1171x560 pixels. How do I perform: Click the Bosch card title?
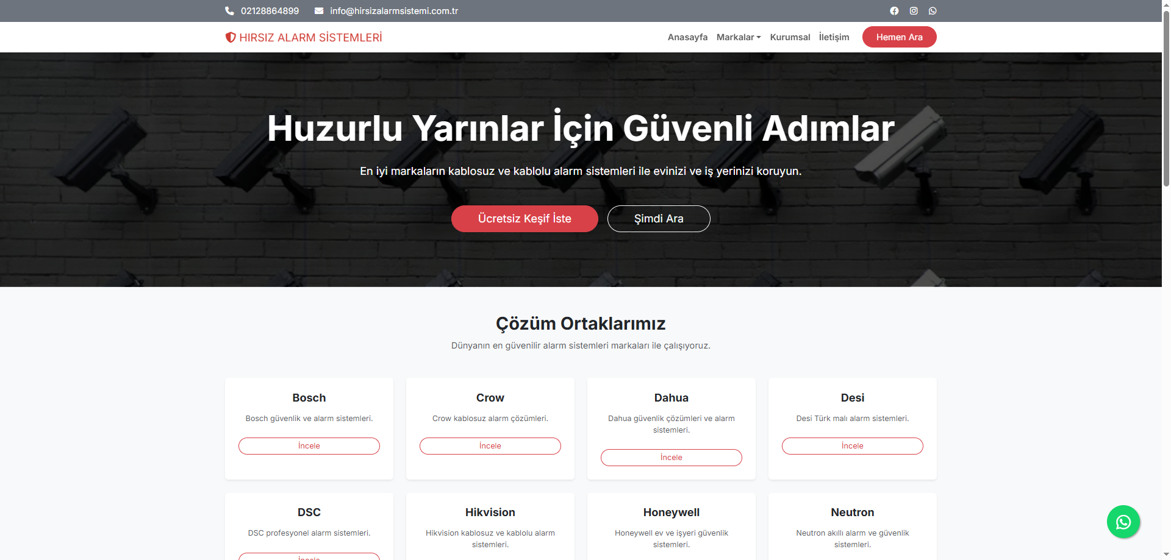(x=309, y=398)
